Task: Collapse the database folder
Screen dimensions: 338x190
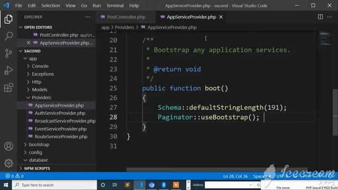Action: (25, 160)
